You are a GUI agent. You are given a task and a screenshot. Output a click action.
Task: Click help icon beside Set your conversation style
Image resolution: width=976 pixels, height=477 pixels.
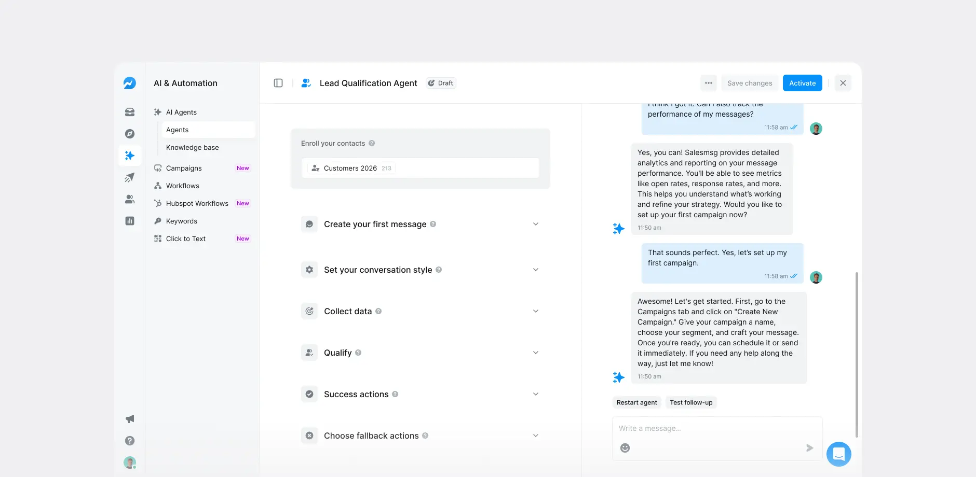point(439,270)
